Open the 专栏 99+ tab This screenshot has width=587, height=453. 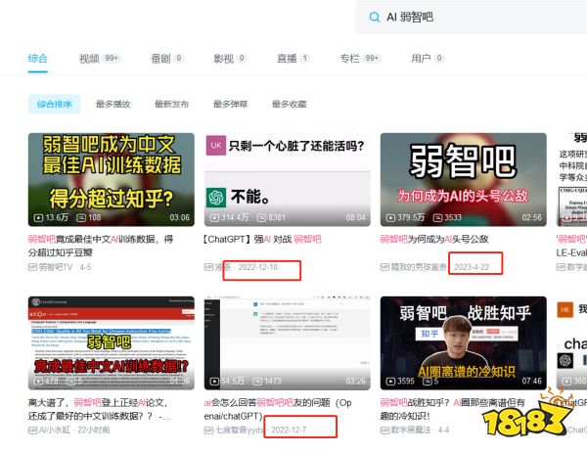[360, 59]
